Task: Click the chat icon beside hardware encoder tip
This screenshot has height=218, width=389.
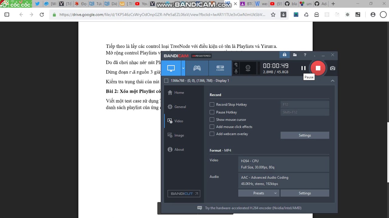Action: pos(200,208)
